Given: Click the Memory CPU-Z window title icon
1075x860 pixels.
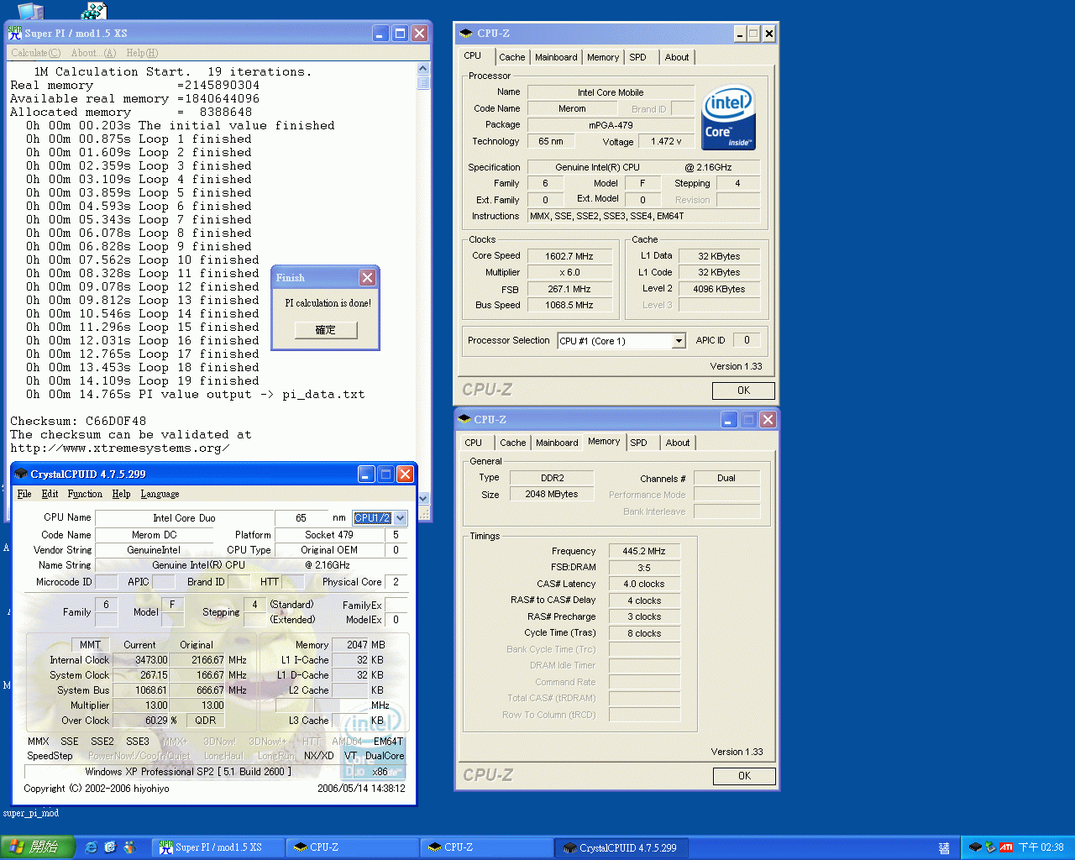Looking at the screenshot, I should point(464,419).
